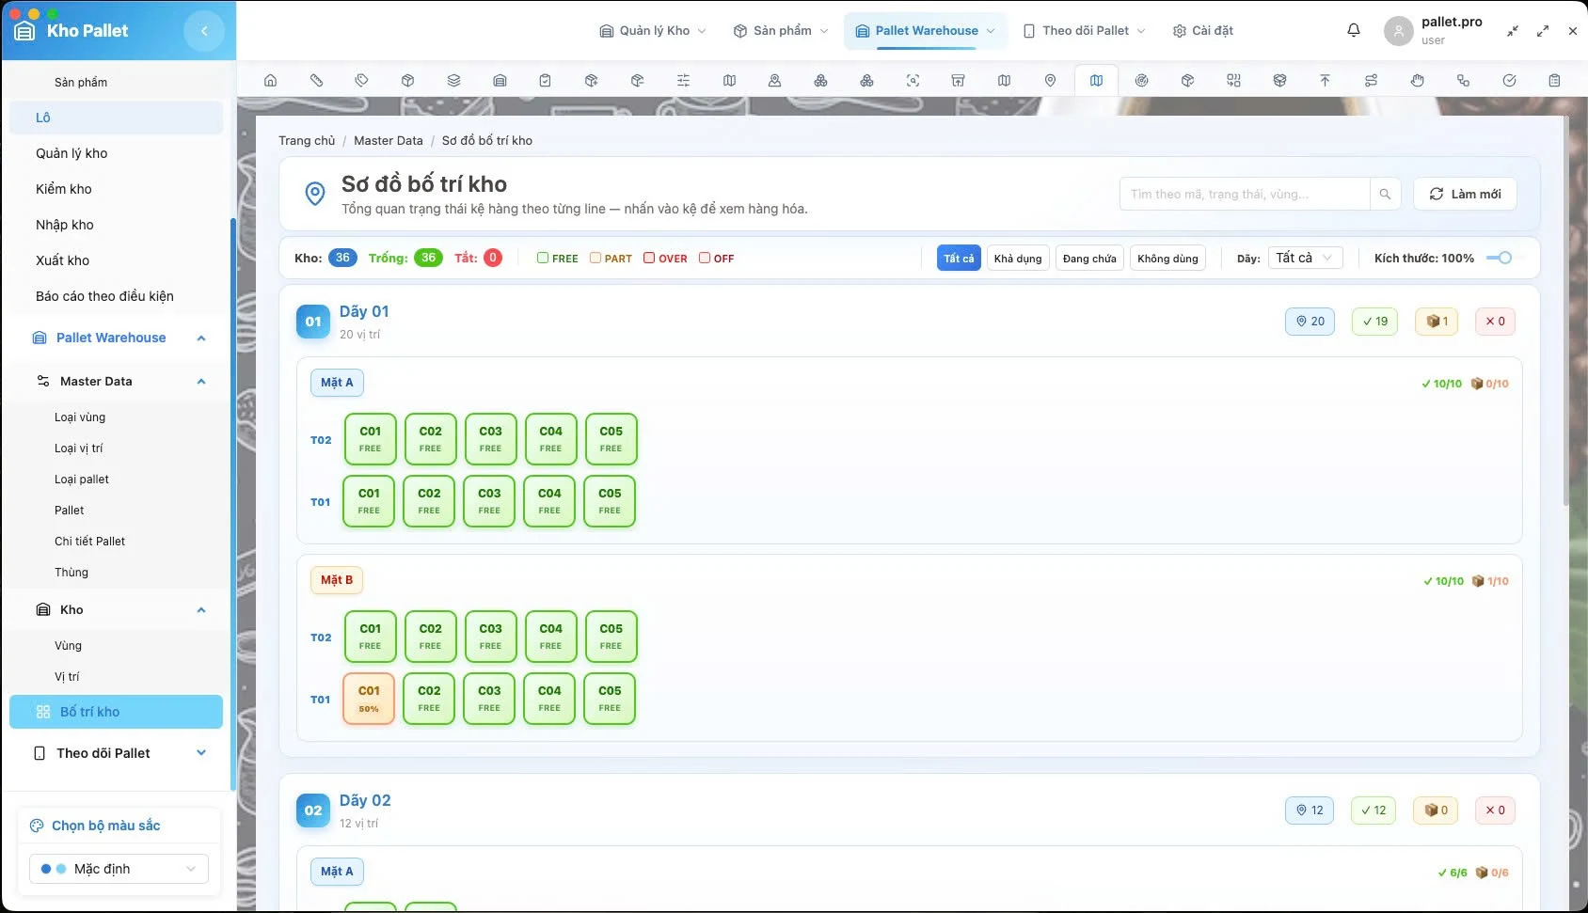Open the Mặc định color theme dropdown
Screen dimensions: 1588x913
tap(119, 869)
